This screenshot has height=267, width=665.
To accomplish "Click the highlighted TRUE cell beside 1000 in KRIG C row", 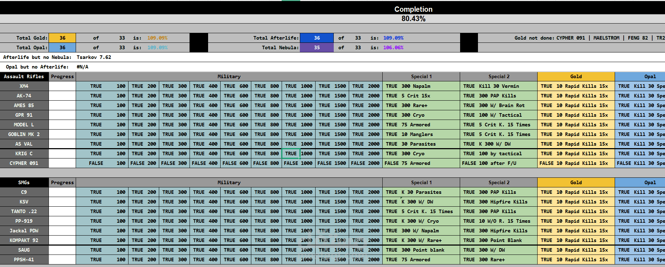I will [x=291, y=153].
